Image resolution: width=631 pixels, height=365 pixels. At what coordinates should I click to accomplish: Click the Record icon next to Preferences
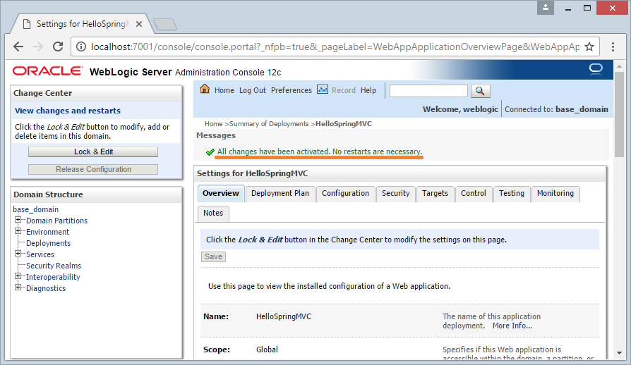(323, 89)
